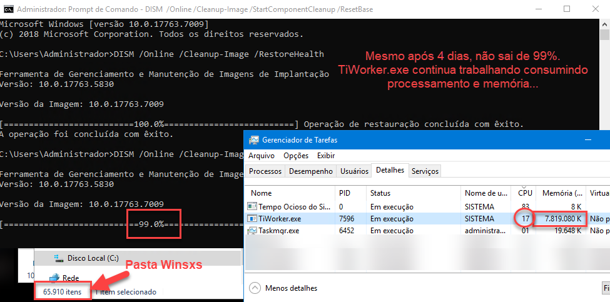Click the Rede network icon
This screenshot has height=302, width=610.
coord(55,278)
